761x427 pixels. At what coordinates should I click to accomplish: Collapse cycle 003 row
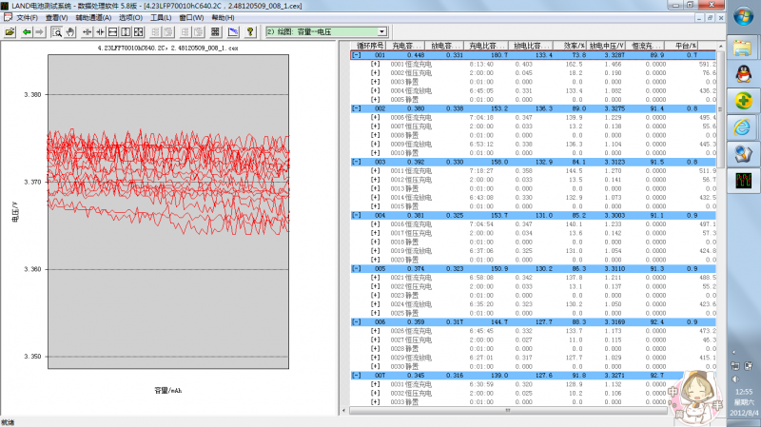coord(357,162)
